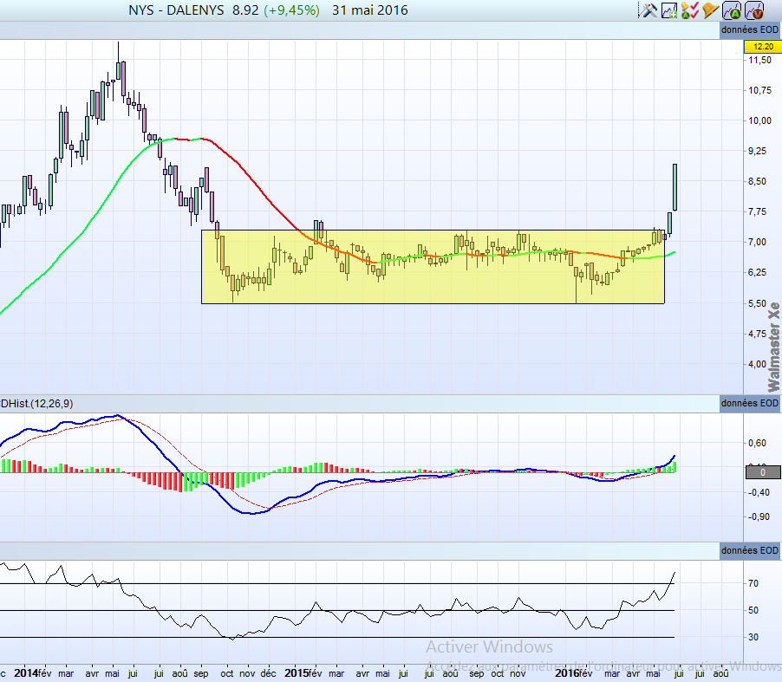
Task: Click the 2016 year label on time axis
Action: click(x=567, y=673)
